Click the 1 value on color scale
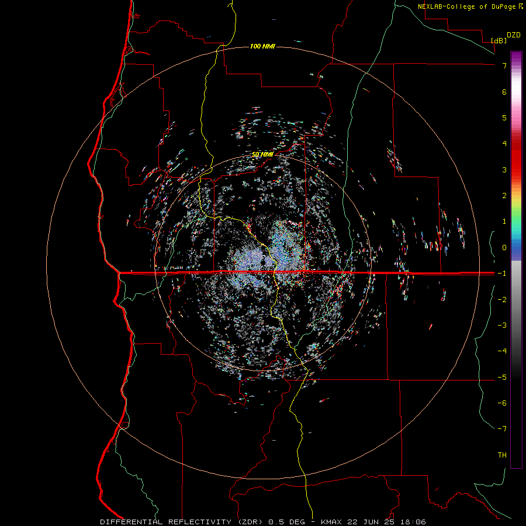 click(x=504, y=221)
